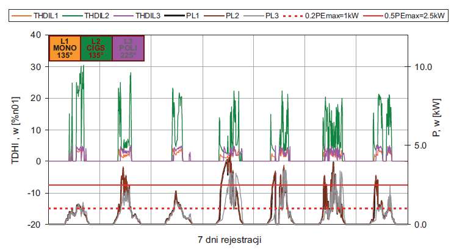Select the purple L3 POLI box
The height and width of the screenshot is (252, 454).
(128, 48)
